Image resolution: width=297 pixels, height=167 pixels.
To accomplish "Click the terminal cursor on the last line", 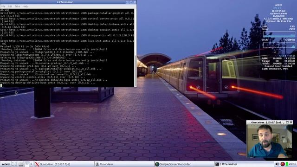I will (1, 85).
